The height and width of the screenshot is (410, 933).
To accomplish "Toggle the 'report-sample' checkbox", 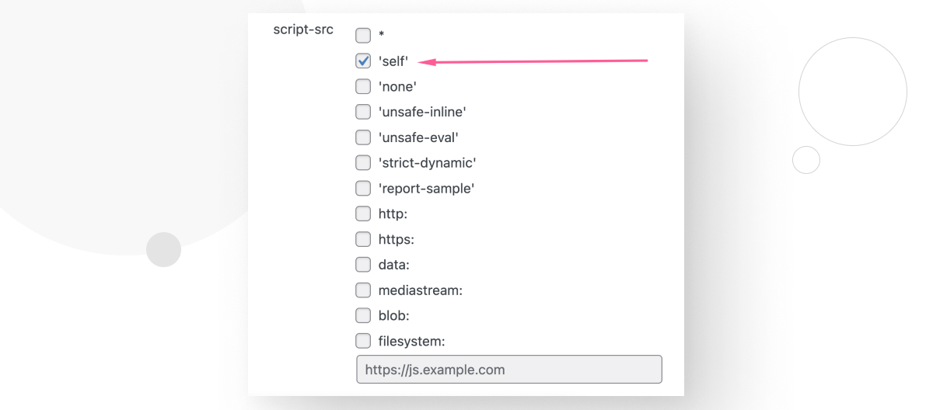I will click(x=363, y=188).
